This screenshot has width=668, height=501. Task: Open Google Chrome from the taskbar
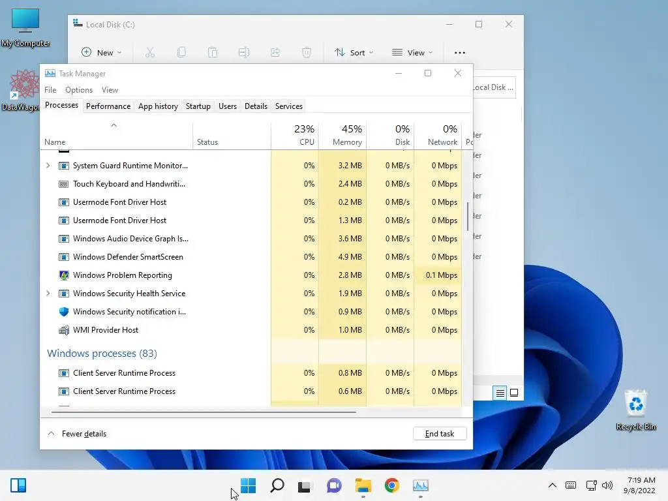(x=391, y=485)
